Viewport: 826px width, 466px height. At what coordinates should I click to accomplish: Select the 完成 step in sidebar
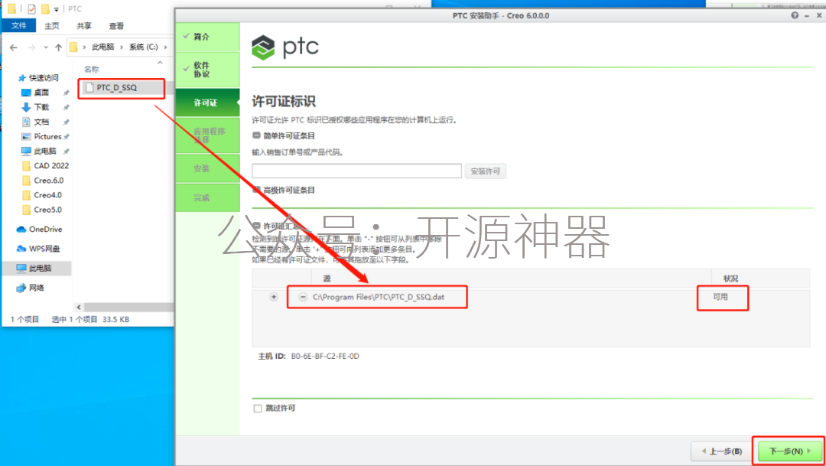207,197
